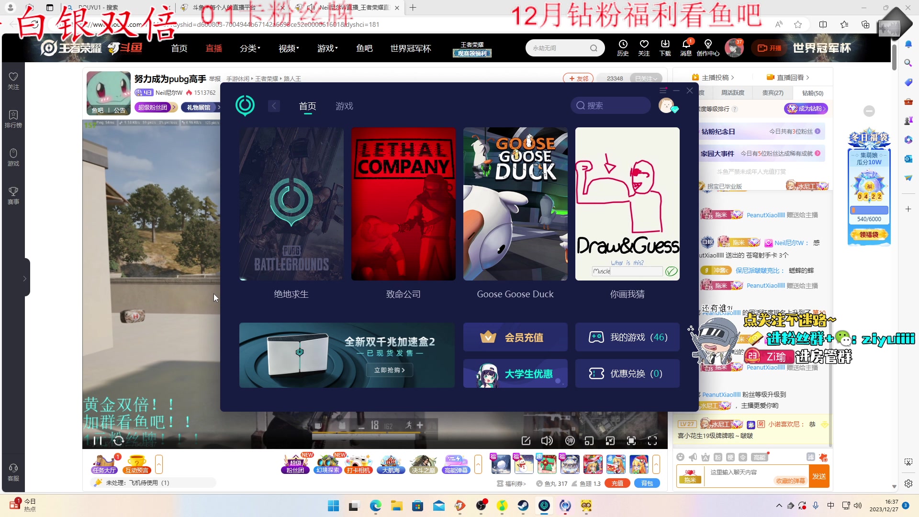Refresh the live stream player
The image size is (919, 517).
(119, 440)
